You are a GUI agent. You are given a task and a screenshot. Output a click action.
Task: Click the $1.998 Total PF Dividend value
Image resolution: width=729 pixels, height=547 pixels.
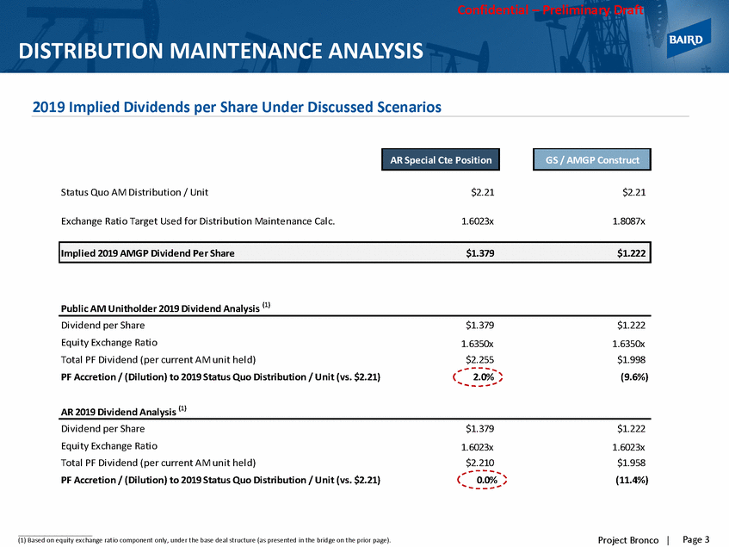632,359
